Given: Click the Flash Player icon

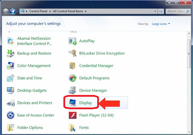Looking at the screenshot, I should (x=72, y=115).
